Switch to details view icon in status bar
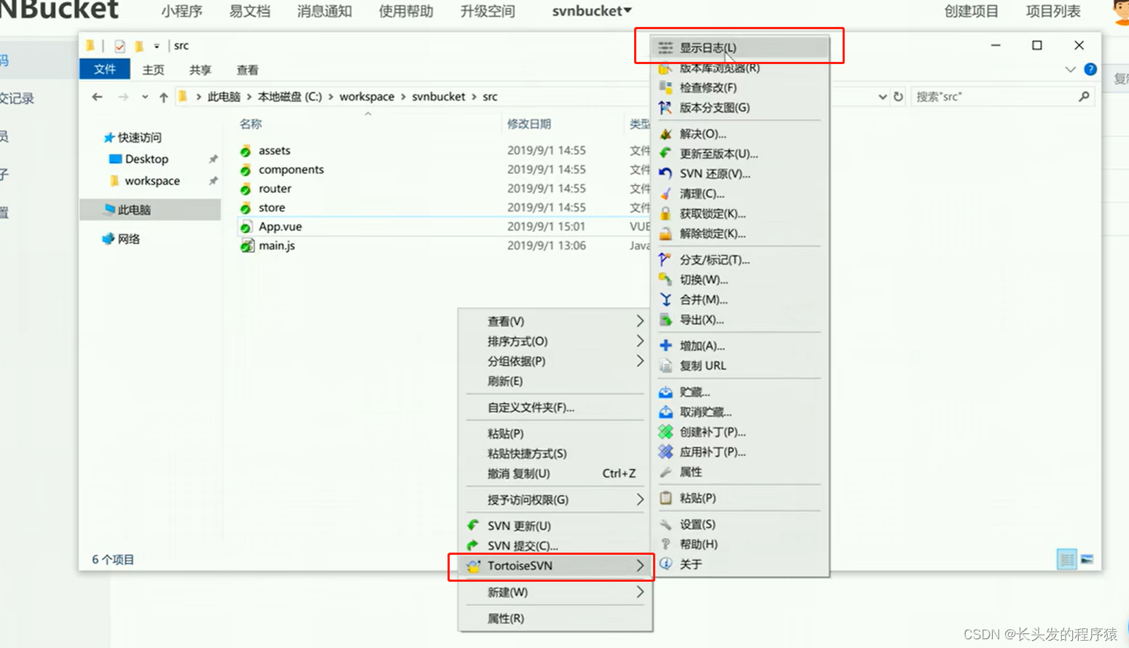1129x648 pixels. (x=1067, y=559)
